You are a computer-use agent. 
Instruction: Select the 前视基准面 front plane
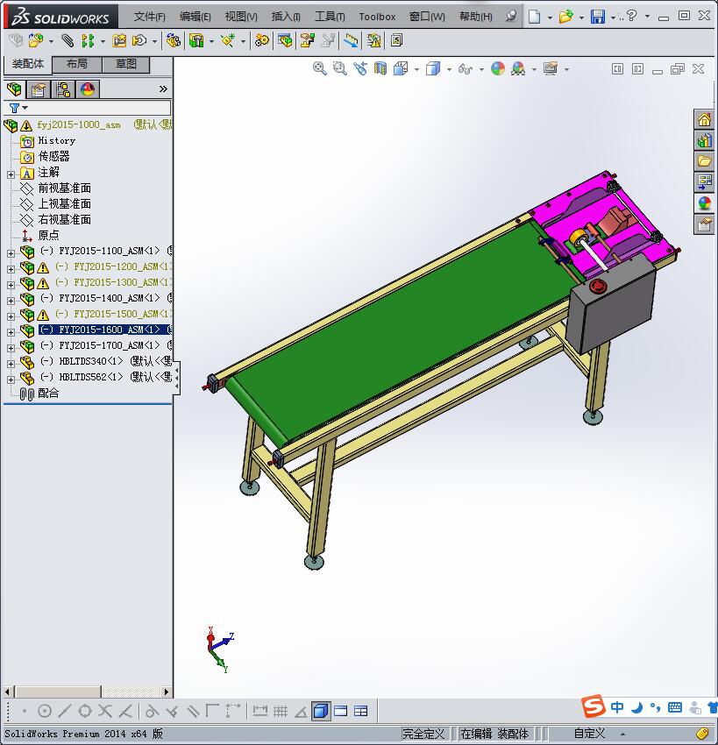point(65,188)
